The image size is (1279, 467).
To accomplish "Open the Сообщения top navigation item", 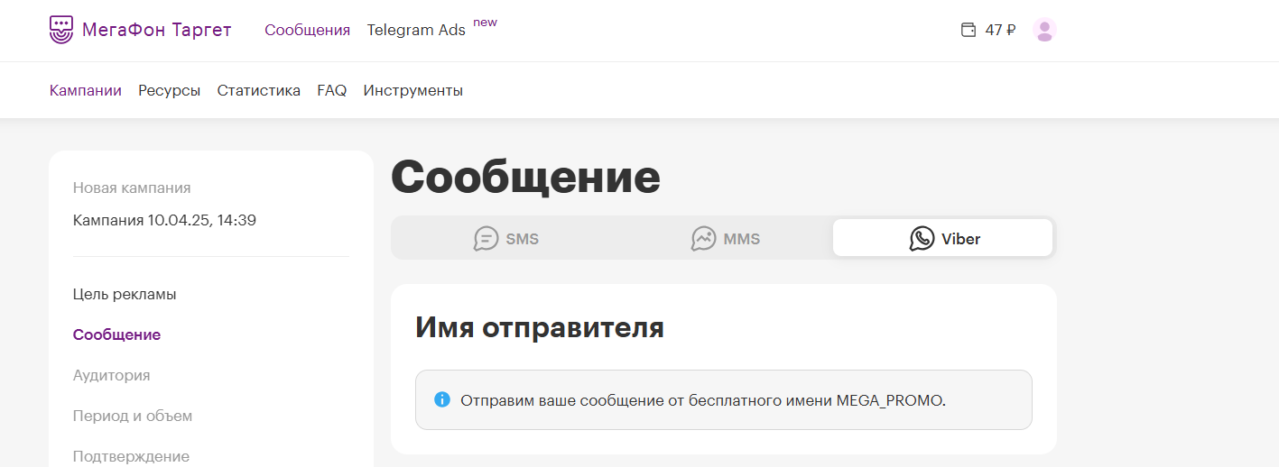I will tap(307, 30).
